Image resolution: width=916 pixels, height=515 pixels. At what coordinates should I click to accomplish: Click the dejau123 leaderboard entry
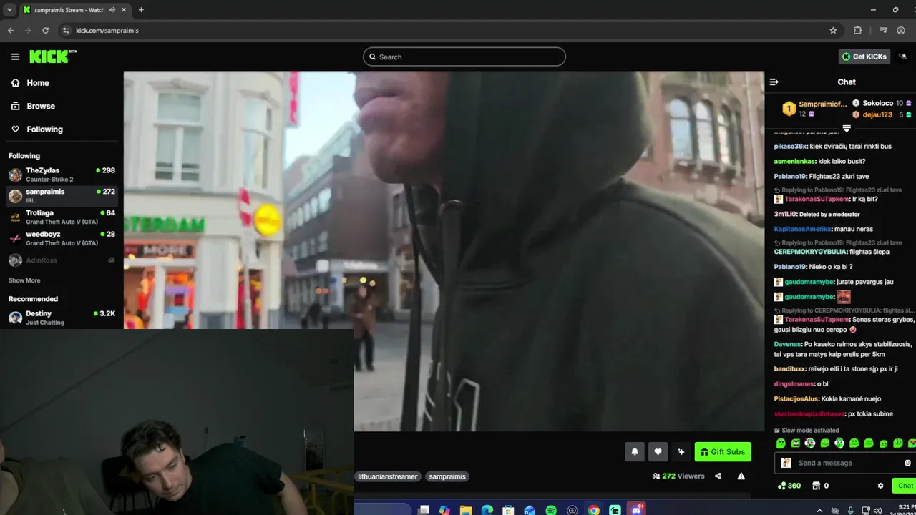(877, 114)
